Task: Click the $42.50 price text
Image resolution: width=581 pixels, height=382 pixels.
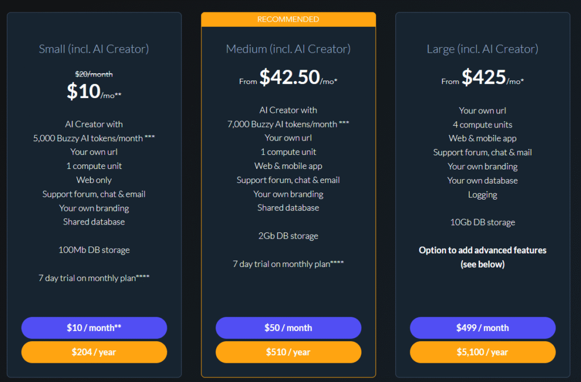Action: (289, 77)
